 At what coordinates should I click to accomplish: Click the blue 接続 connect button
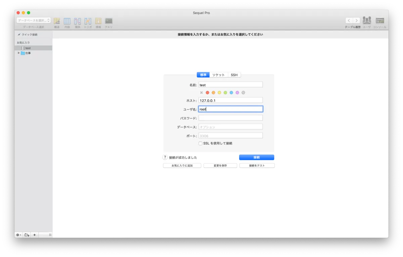[x=257, y=157]
